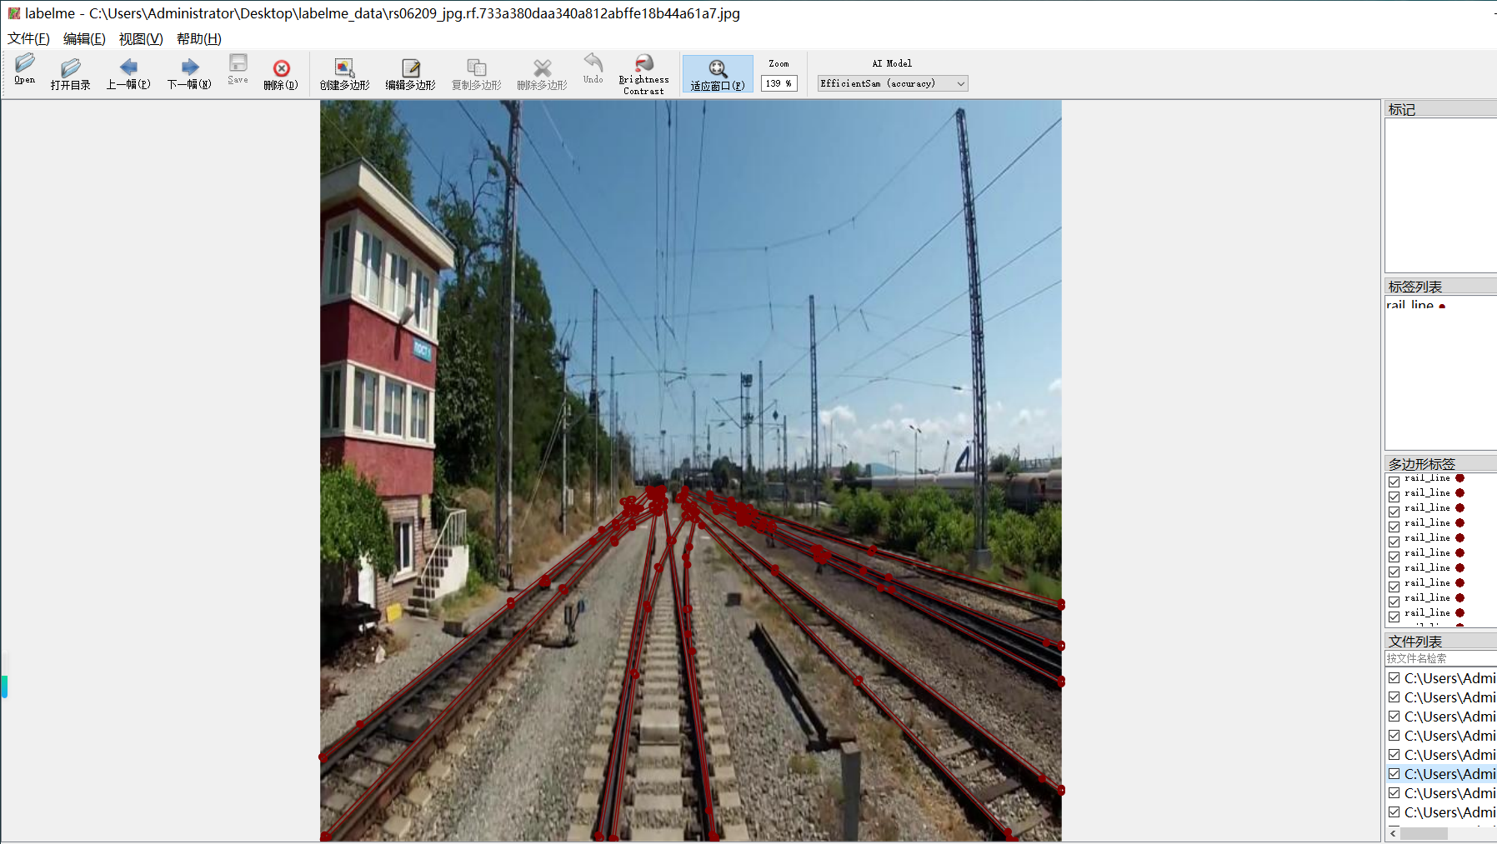
Task: Go to previous image 上一幅
Action: (x=128, y=73)
